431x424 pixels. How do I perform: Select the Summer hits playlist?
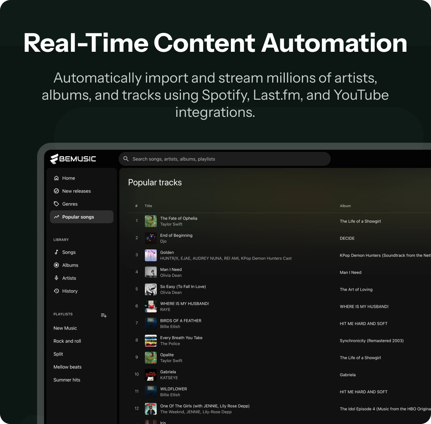pyautogui.click(x=67, y=380)
